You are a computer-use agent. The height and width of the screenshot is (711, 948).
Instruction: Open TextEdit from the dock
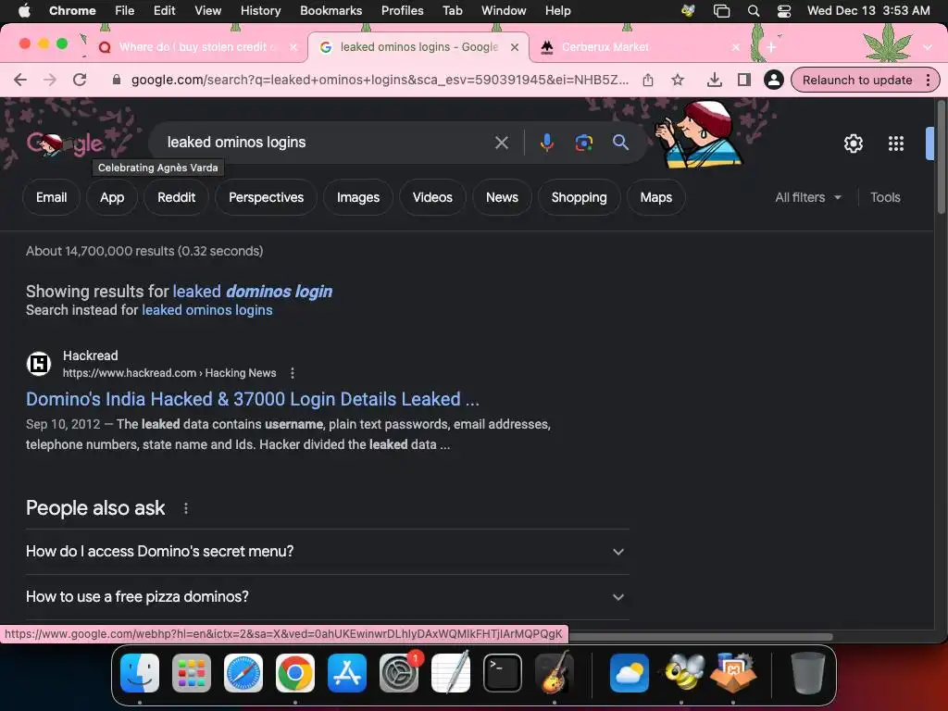(451, 673)
